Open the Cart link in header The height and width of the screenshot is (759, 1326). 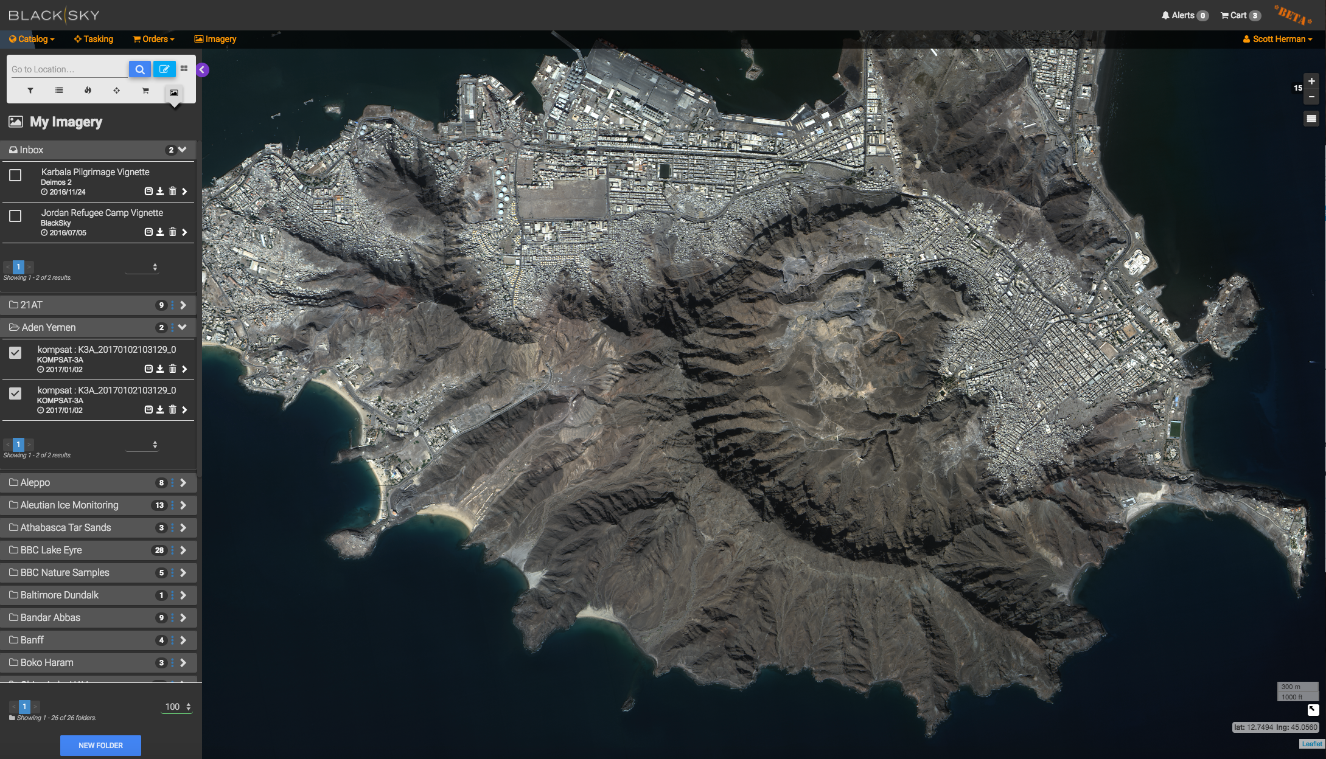pos(1239,15)
